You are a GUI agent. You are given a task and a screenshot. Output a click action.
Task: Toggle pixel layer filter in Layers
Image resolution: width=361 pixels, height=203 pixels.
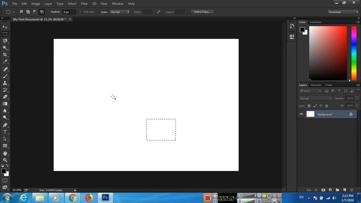[x=327, y=91]
